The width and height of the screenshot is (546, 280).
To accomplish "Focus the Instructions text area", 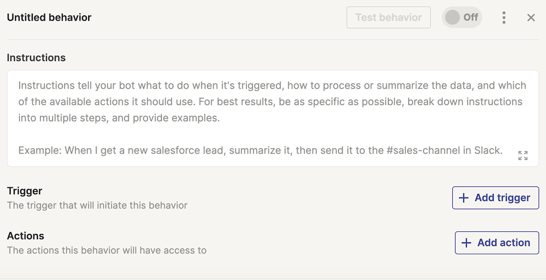I will pos(273,132).
